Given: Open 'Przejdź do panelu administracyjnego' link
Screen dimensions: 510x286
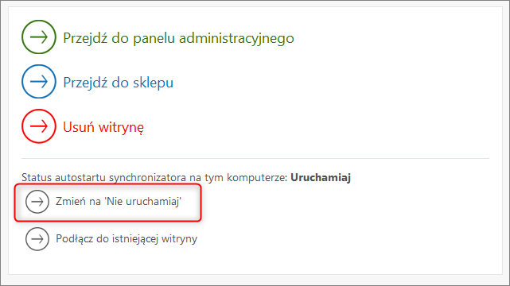Looking at the screenshot, I should pyautogui.click(x=178, y=38).
